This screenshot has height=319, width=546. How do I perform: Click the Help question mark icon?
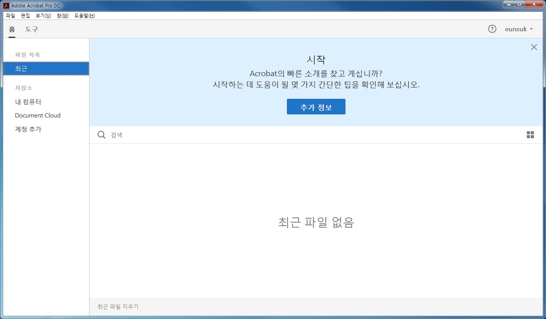click(x=492, y=29)
